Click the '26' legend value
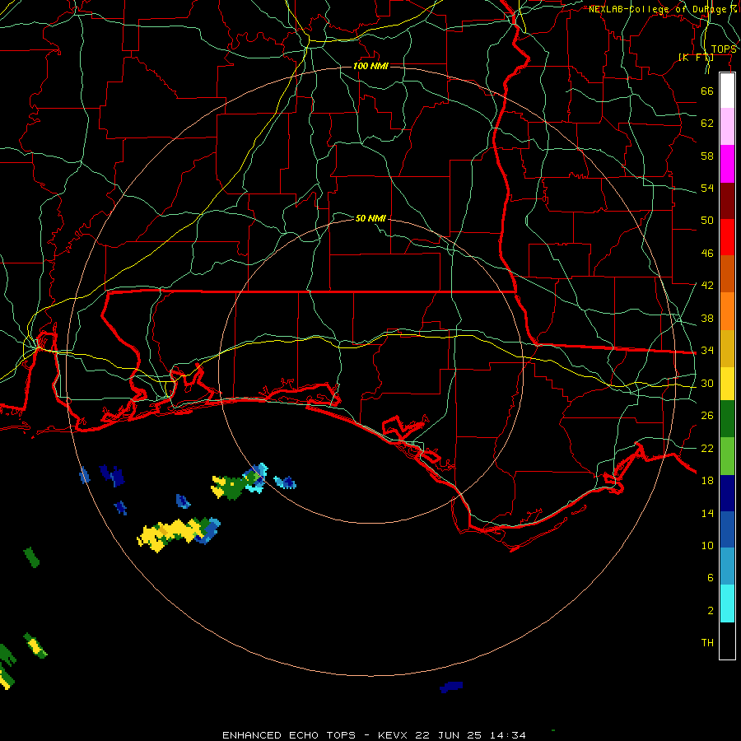The height and width of the screenshot is (741, 741). (x=707, y=416)
